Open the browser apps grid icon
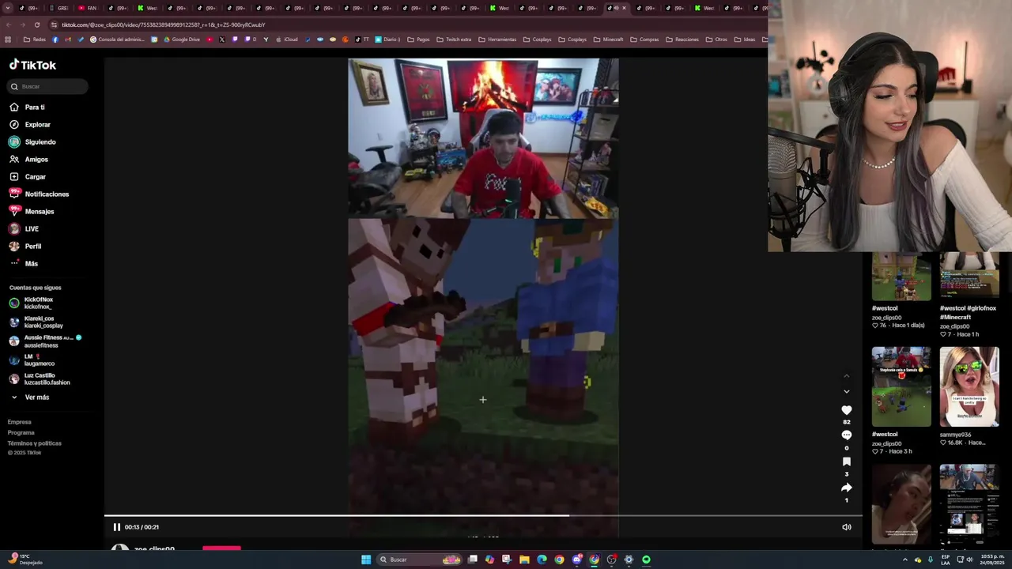1012x569 pixels. click(8, 40)
